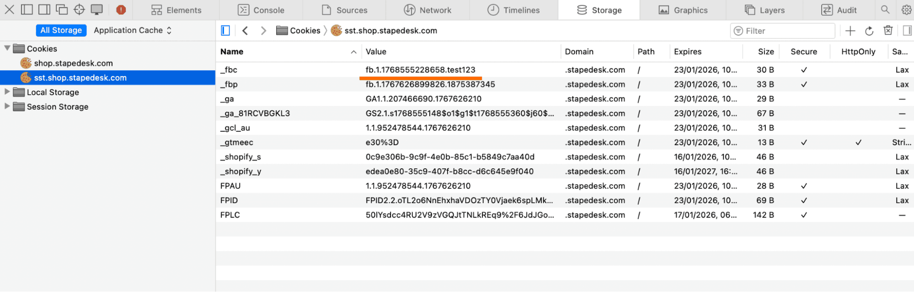914x292 pixels.
Task: Toggle the left navigation sidebar icon
Action: pyautogui.click(x=225, y=31)
